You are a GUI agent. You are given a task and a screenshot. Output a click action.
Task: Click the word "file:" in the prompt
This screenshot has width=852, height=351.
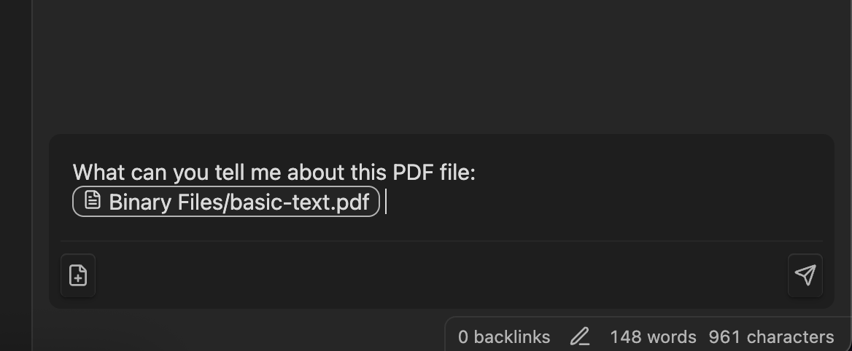pos(458,173)
